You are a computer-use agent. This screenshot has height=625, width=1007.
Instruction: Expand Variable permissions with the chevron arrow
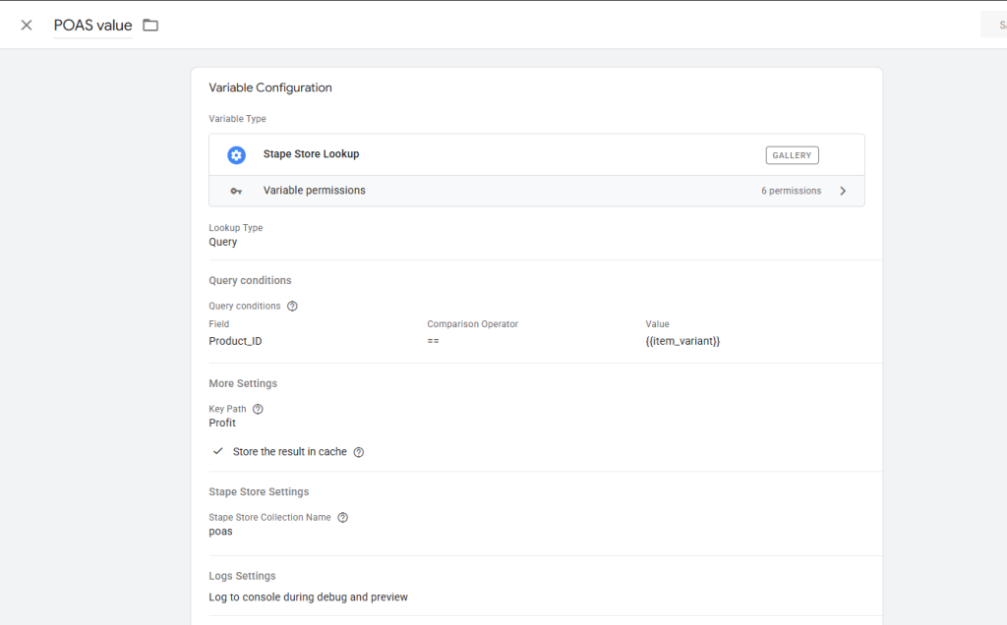843,191
